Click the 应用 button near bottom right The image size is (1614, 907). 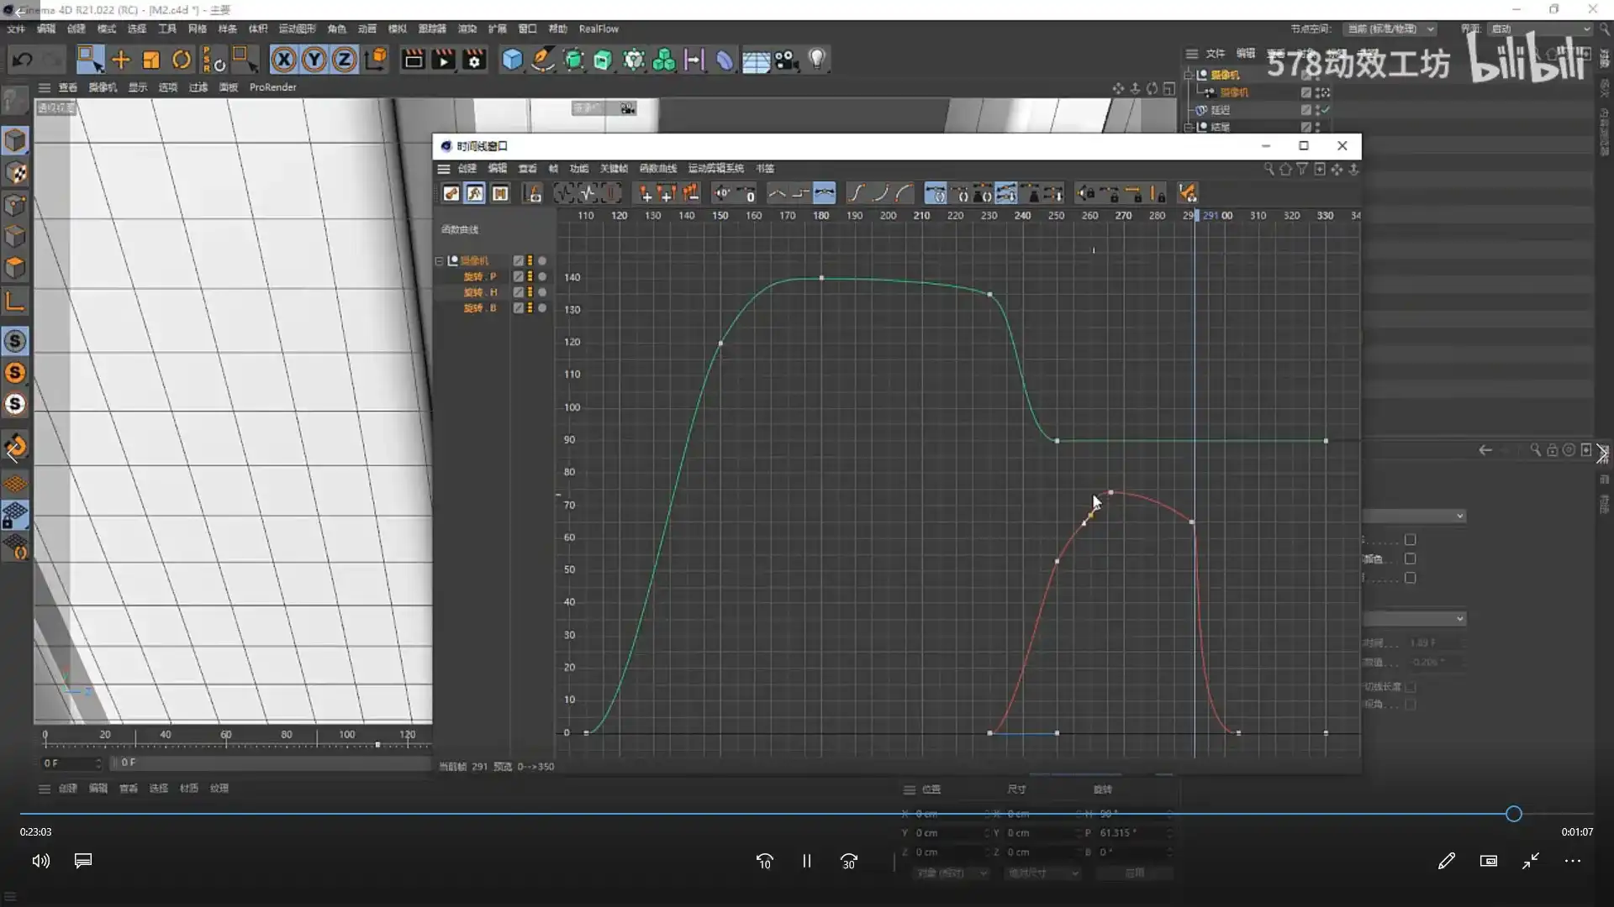point(1134,873)
